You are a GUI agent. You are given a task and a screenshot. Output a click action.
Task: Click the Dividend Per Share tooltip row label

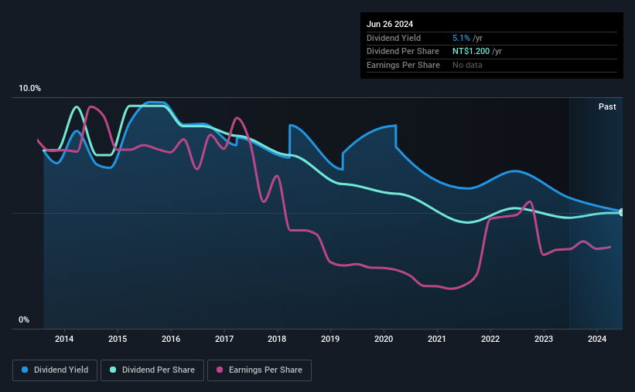coord(402,52)
